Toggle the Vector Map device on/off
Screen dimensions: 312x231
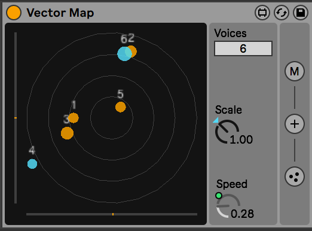14,13
